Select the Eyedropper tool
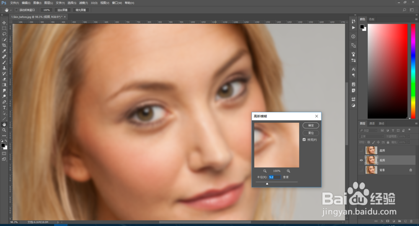This screenshot has width=419, height=226. [x=4, y=51]
